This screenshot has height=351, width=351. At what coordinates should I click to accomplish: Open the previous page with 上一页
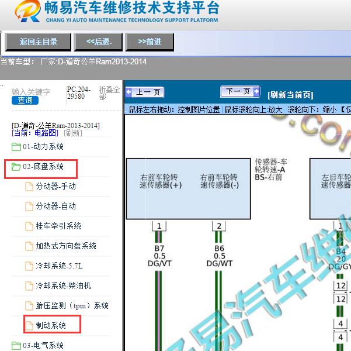pos(145,92)
